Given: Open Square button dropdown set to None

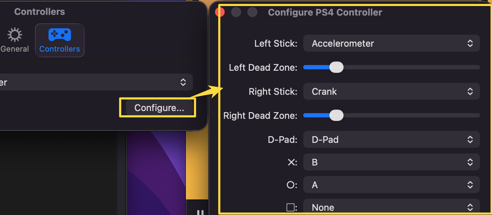Looking at the screenshot, I should (x=391, y=207).
